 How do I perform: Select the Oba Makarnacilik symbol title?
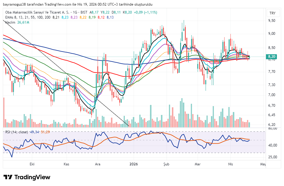pos(37,12)
